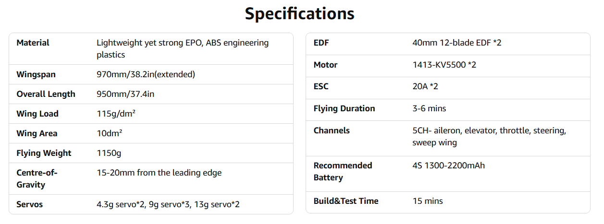Select the Motor value 1413-KV5500
604x224 pixels.
point(444,65)
